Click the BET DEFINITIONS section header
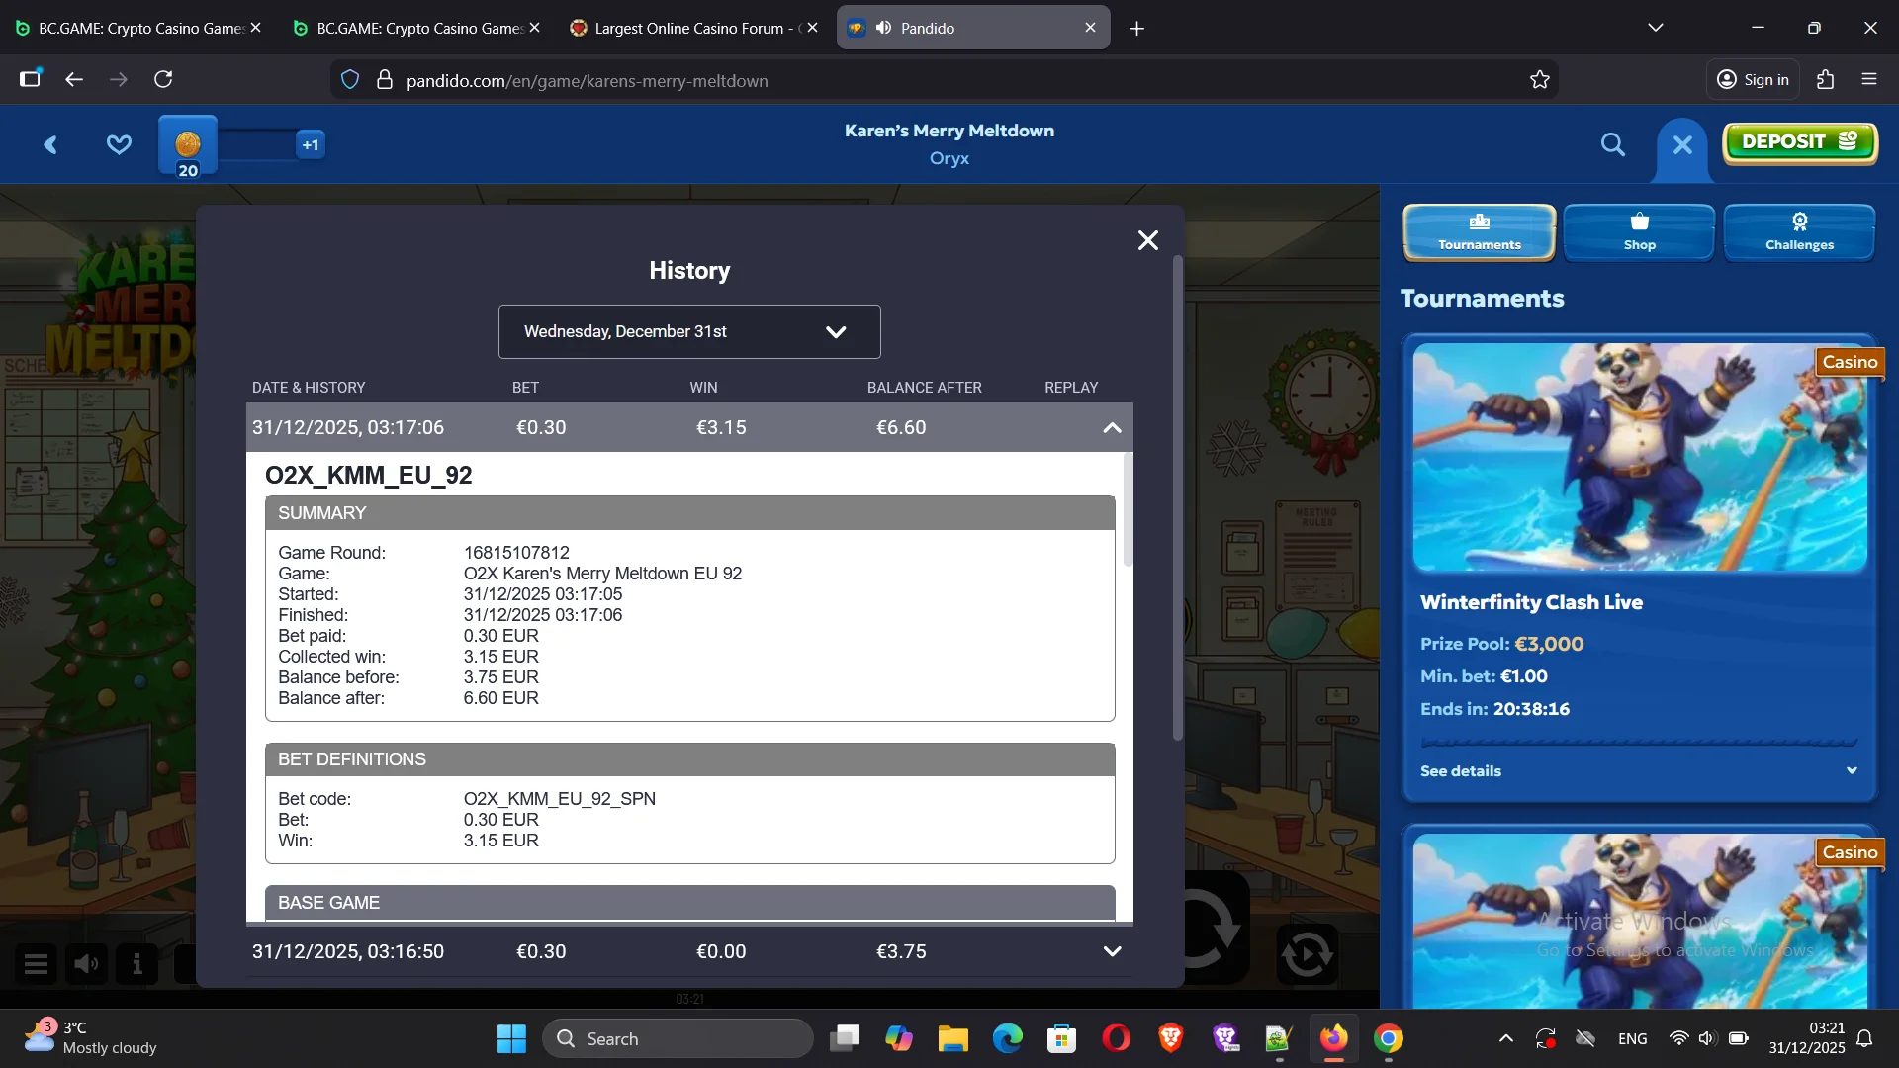Viewport: 1899px width, 1068px height. [x=689, y=759]
